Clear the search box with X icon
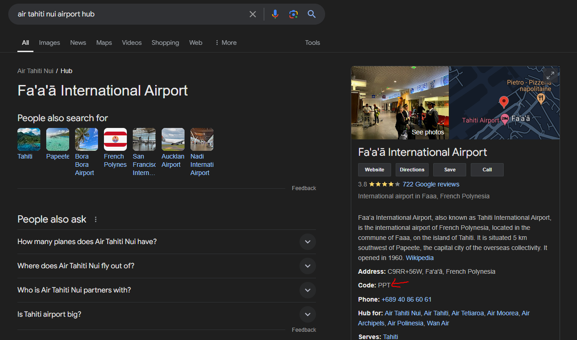Image resolution: width=577 pixels, height=340 pixels. [x=252, y=14]
